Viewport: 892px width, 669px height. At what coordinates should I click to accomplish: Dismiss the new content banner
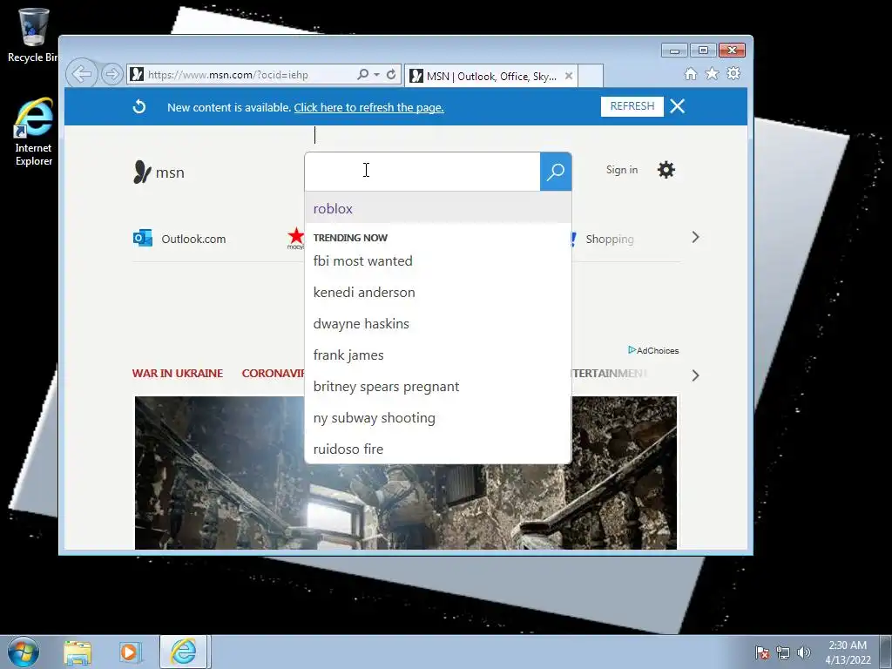tap(677, 106)
